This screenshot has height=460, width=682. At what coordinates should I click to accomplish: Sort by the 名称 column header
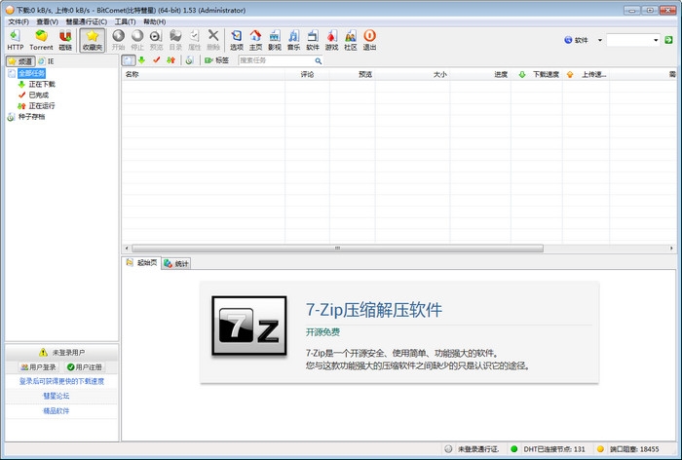pos(203,74)
